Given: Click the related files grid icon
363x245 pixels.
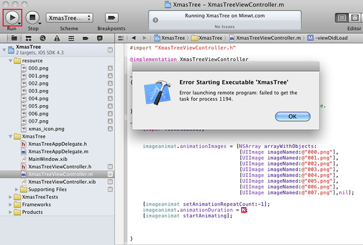Looking at the screenshot, I should 121,38.
